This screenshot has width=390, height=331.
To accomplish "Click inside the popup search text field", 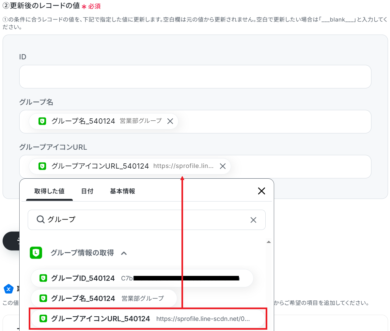I will [147, 220].
